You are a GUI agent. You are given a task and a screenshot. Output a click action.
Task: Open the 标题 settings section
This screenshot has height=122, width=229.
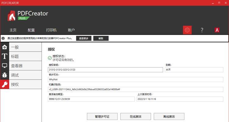(x=25, y=56)
